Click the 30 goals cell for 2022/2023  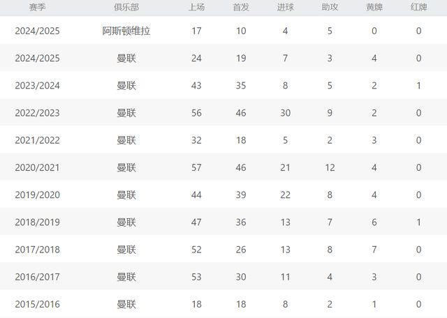285,113
